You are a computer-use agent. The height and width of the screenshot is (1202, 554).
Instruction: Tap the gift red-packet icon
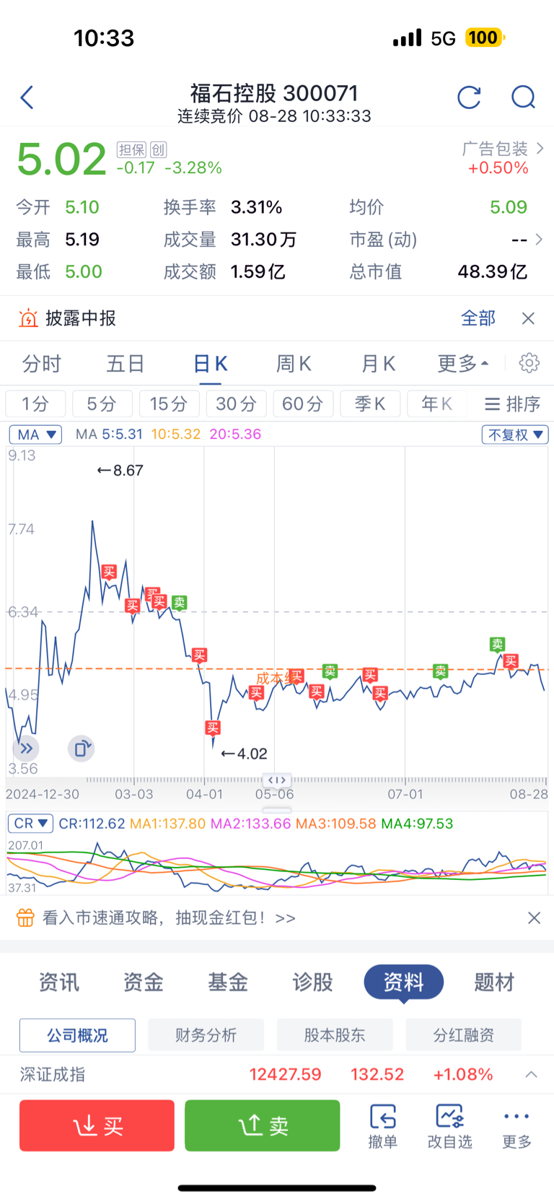tap(25, 918)
